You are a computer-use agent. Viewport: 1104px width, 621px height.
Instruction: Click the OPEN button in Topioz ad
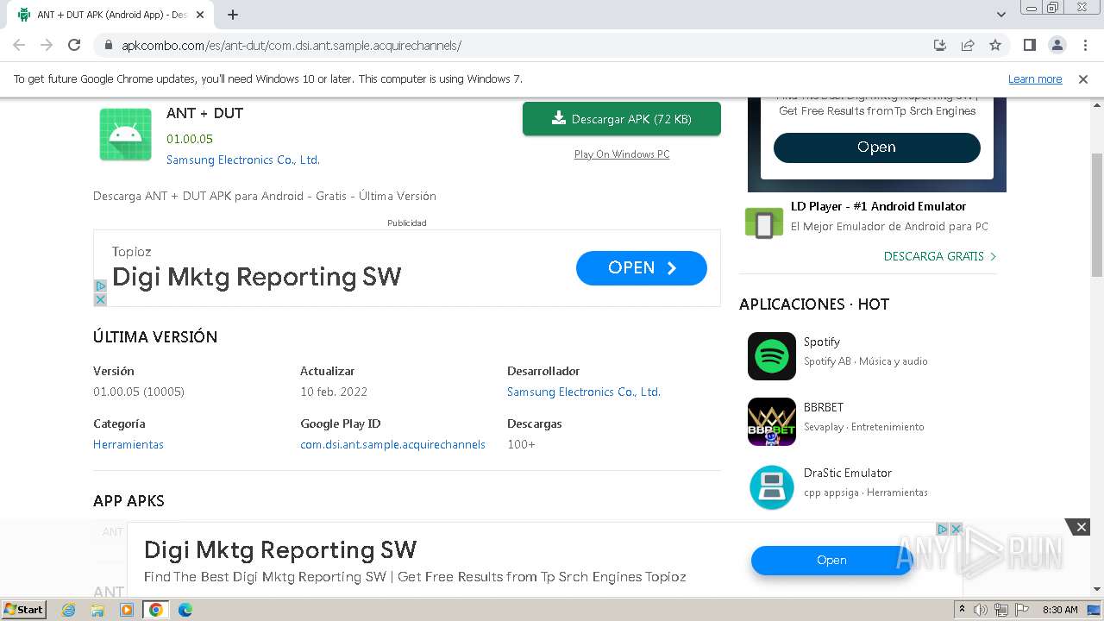(x=642, y=268)
